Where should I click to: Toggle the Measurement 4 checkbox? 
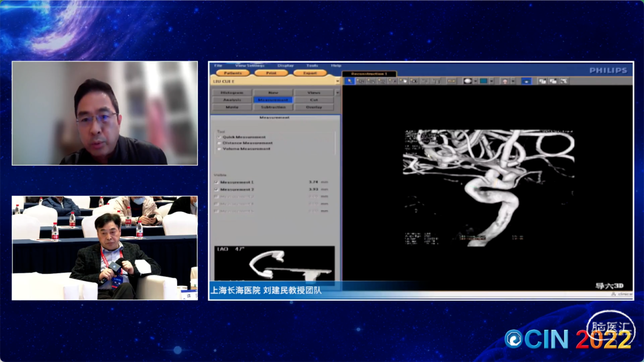coord(216,204)
